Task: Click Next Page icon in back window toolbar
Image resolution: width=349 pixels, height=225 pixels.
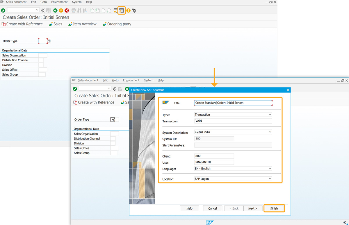Action: (103, 10)
